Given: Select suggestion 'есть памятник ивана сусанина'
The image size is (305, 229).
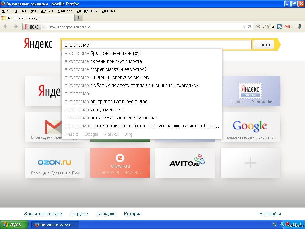Looking at the screenshot, I should 141,117.
